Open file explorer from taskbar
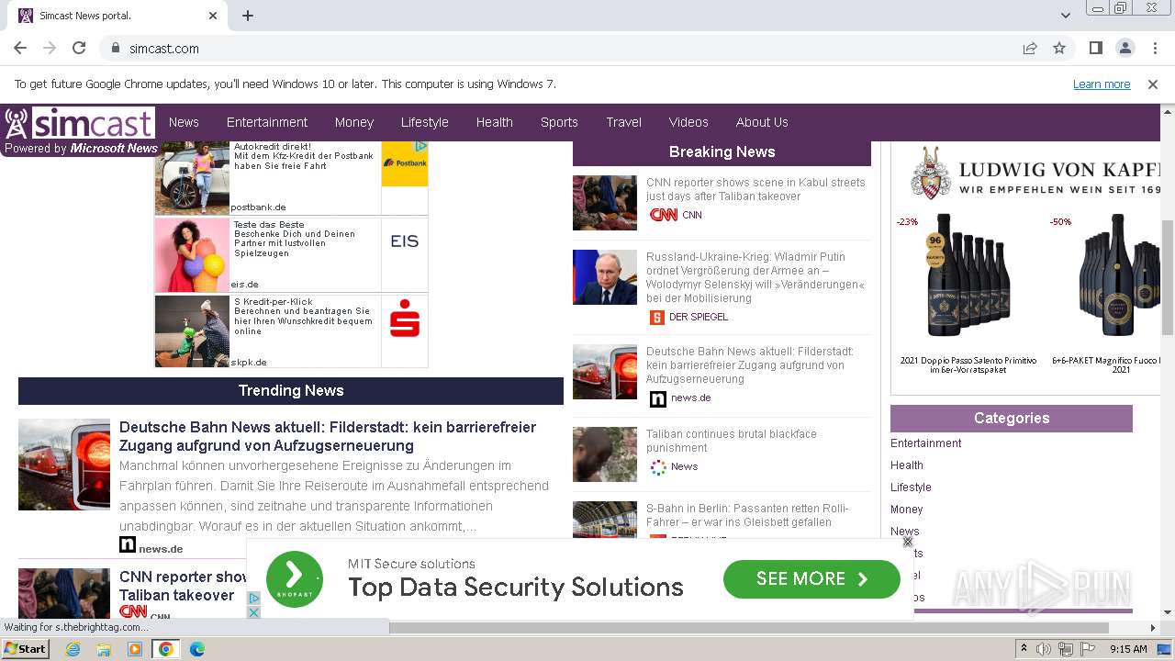1175x661 pixels. point(104,649)
